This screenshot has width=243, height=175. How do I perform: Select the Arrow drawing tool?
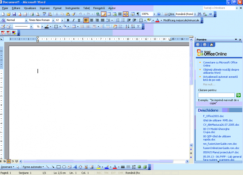[53, 167]
